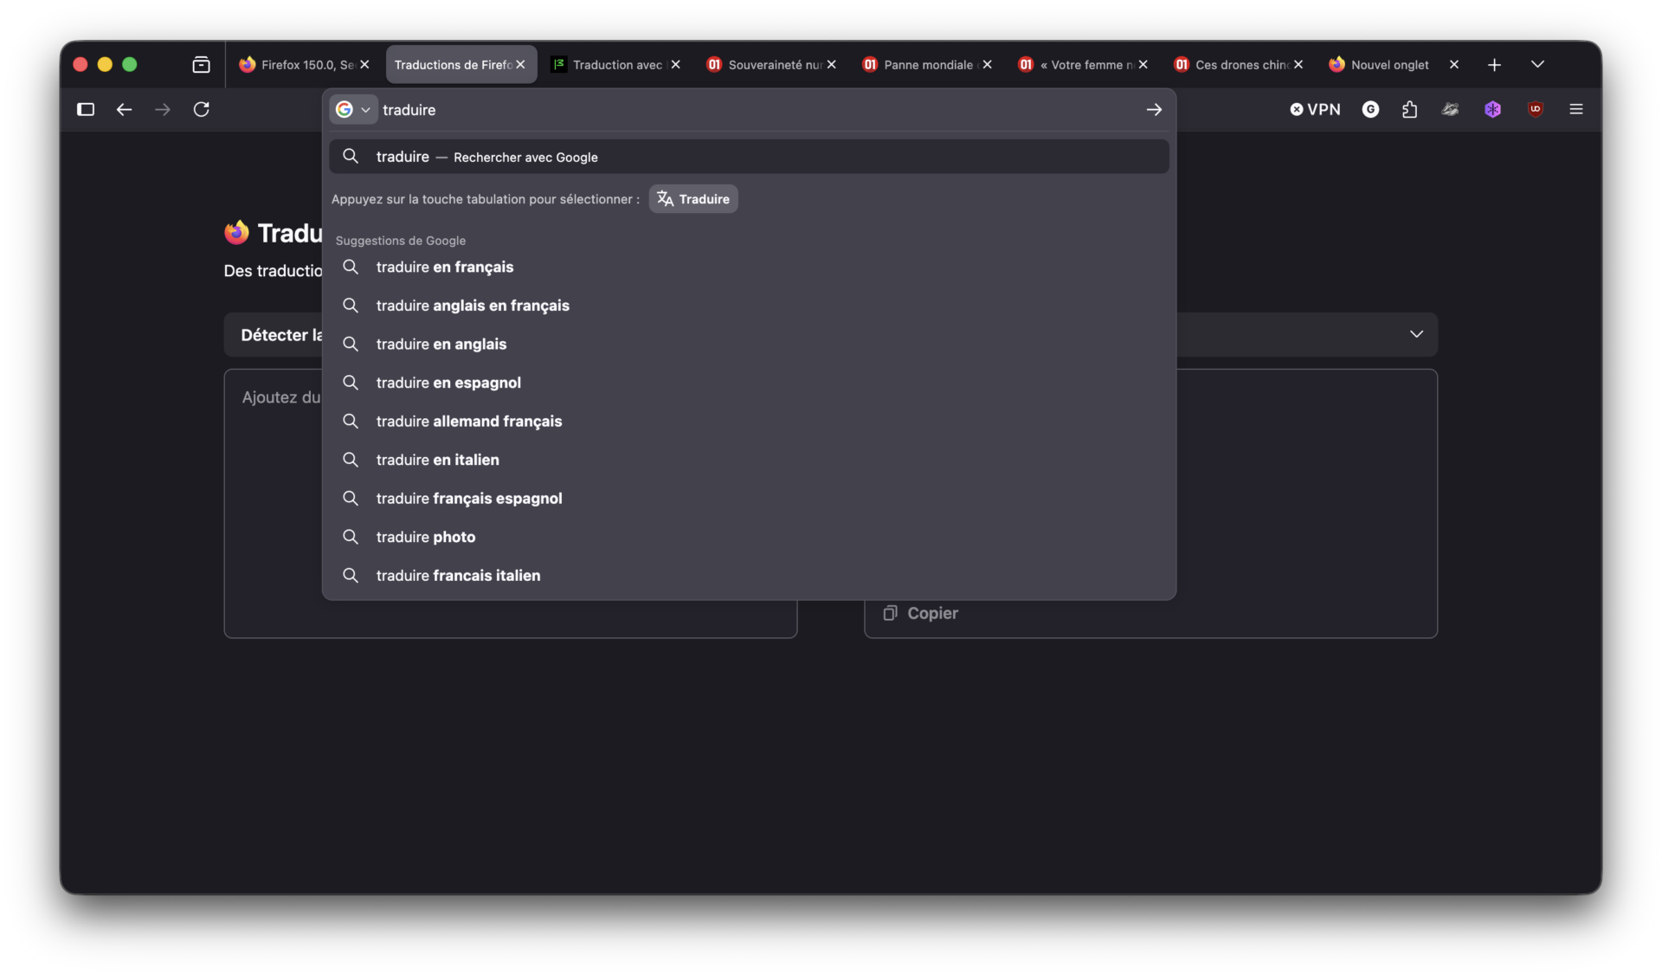
Task: Expand the target language dropdown chevron
Action: click(1416, 334)
